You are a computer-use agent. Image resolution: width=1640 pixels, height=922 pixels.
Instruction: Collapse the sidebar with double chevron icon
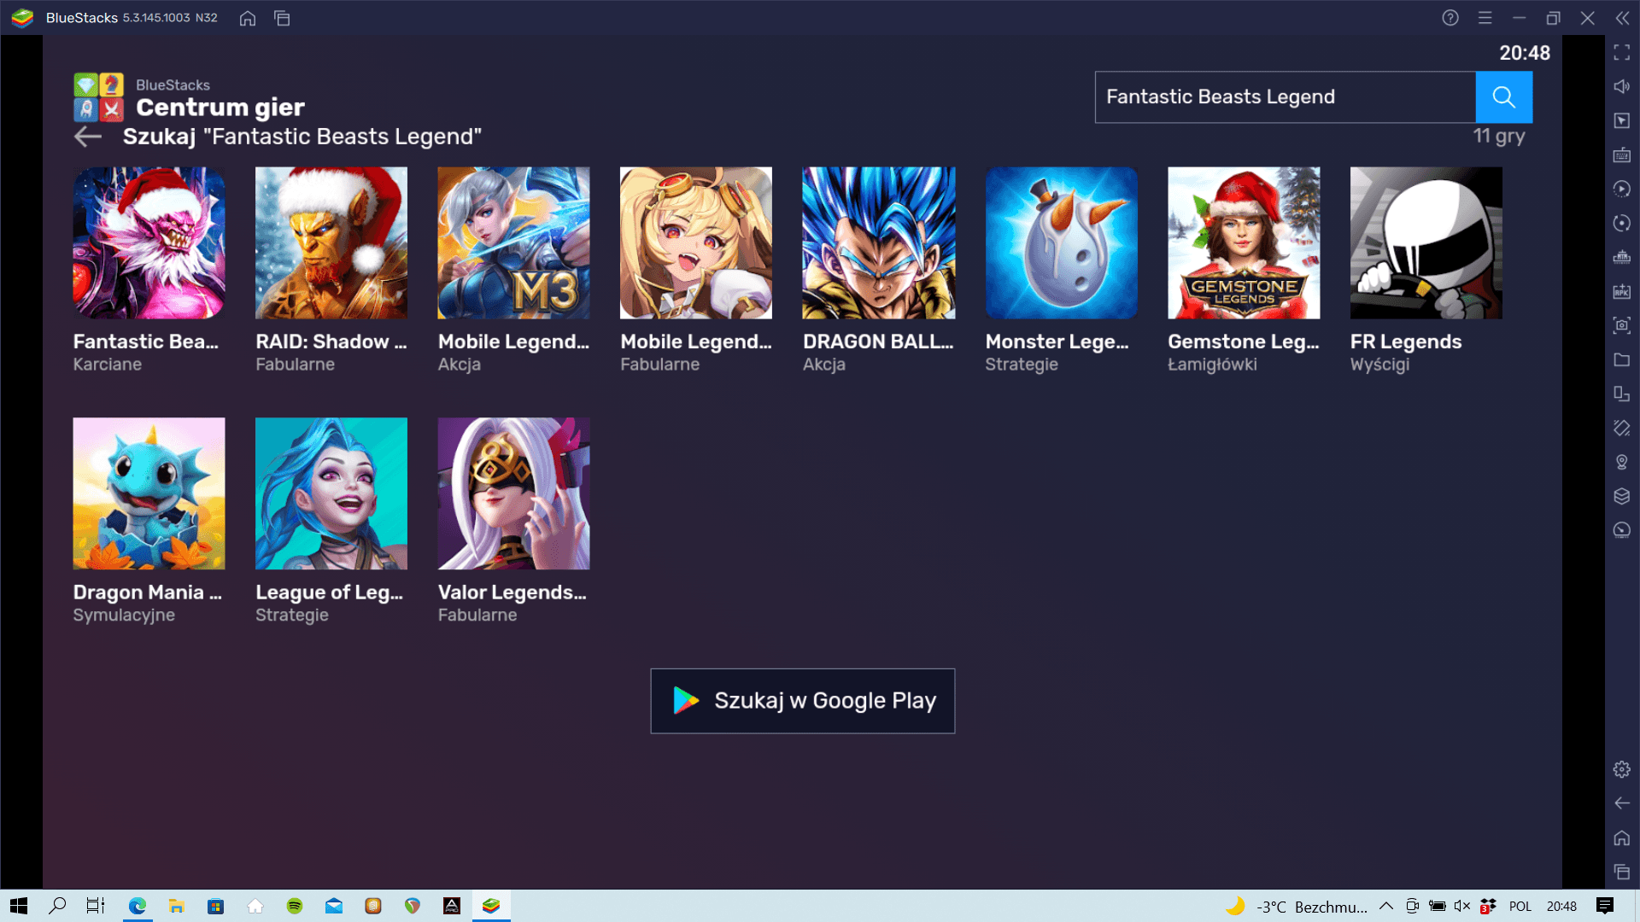1622,18
